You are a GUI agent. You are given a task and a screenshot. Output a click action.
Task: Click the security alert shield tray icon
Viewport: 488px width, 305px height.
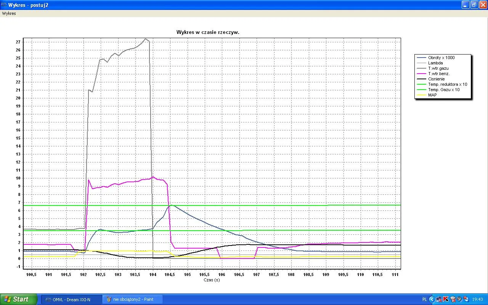coord(466,299)
